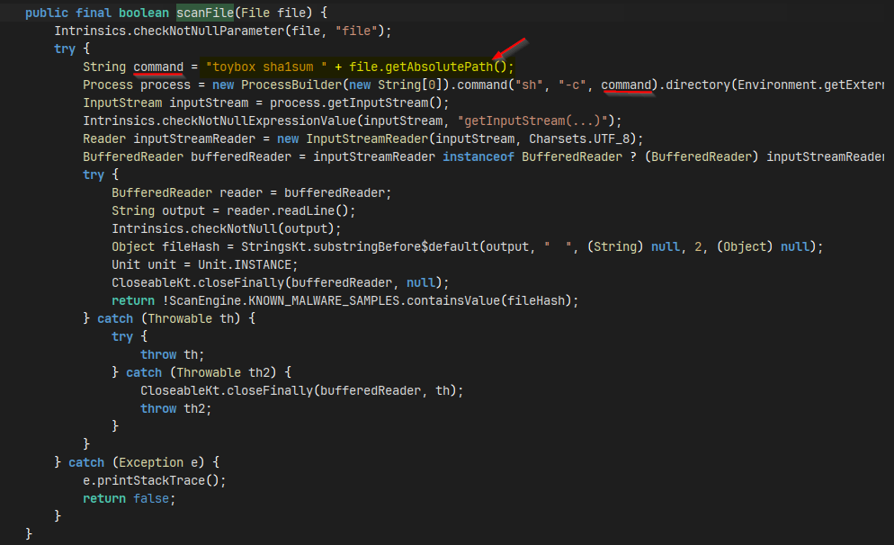This screenshot has height=545, width=894.
Task: Click process.getInputStream() call
Action: point(356,103)
